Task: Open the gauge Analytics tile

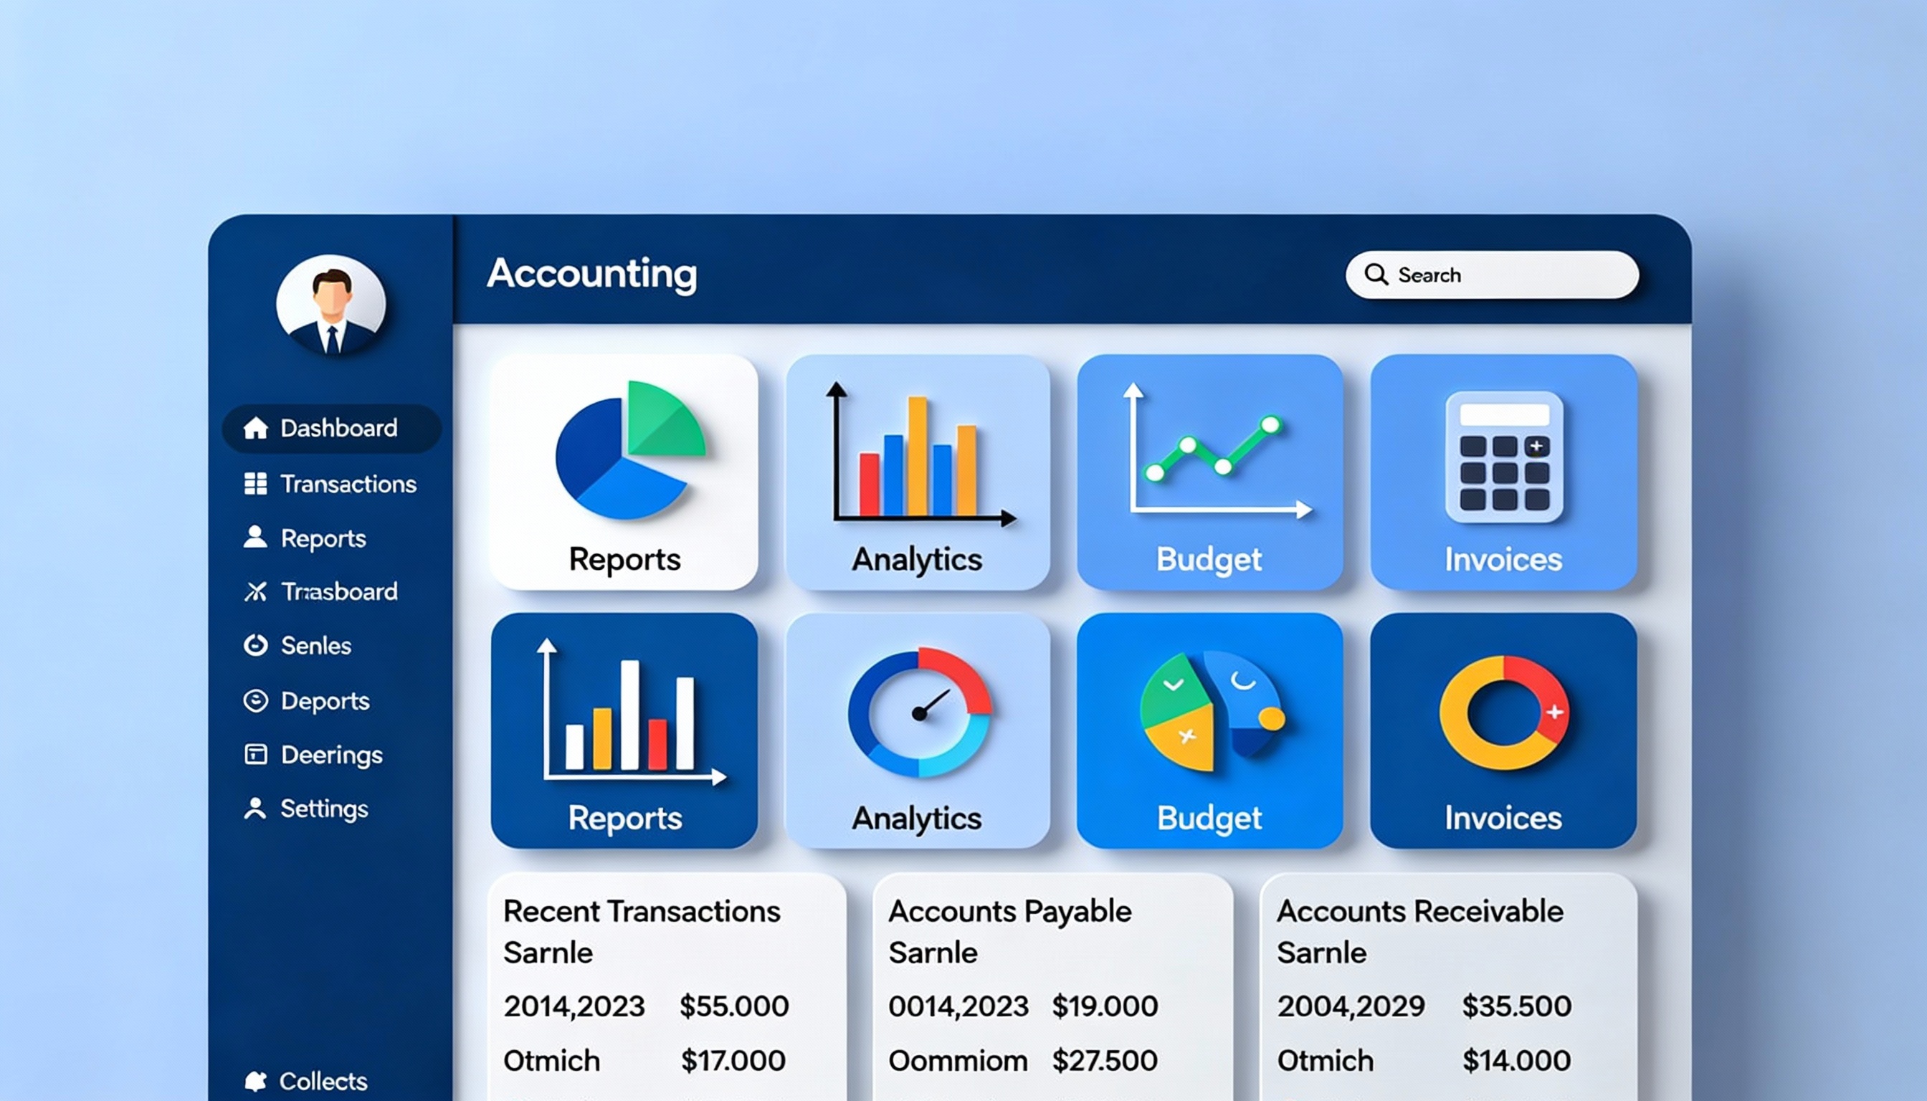Action: (918, 730)
